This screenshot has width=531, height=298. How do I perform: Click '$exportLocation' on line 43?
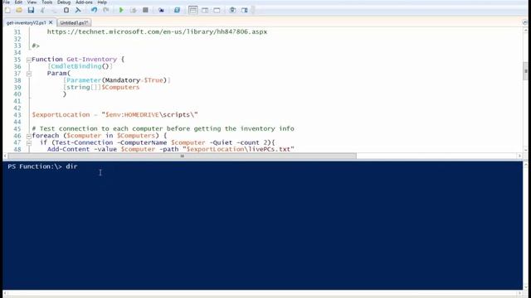tap(61, 115)
